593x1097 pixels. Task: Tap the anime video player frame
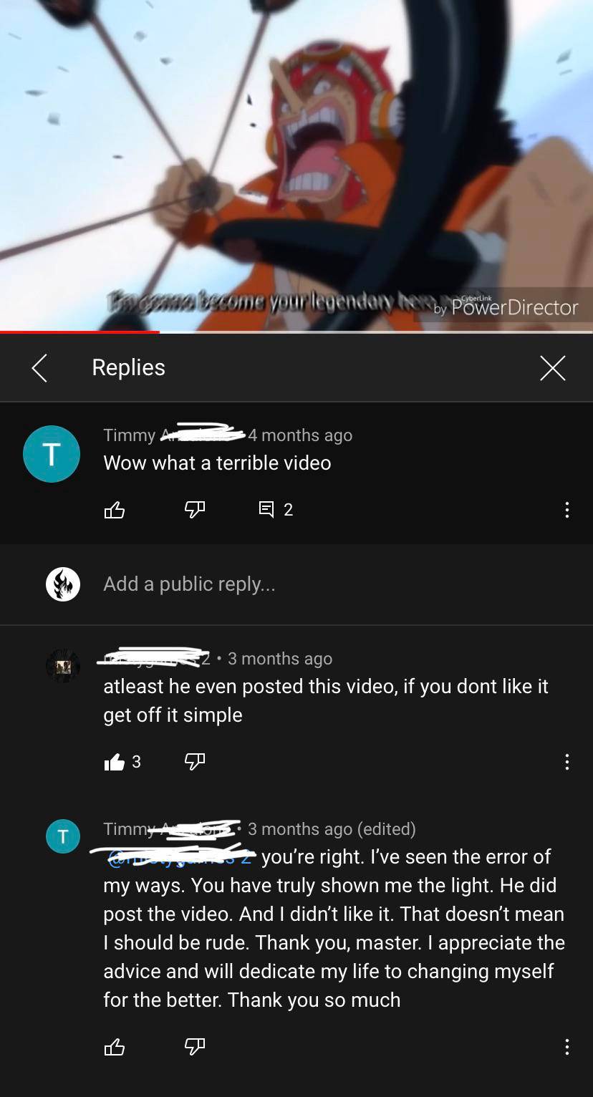pyautogui.click(x=296, y=165)
